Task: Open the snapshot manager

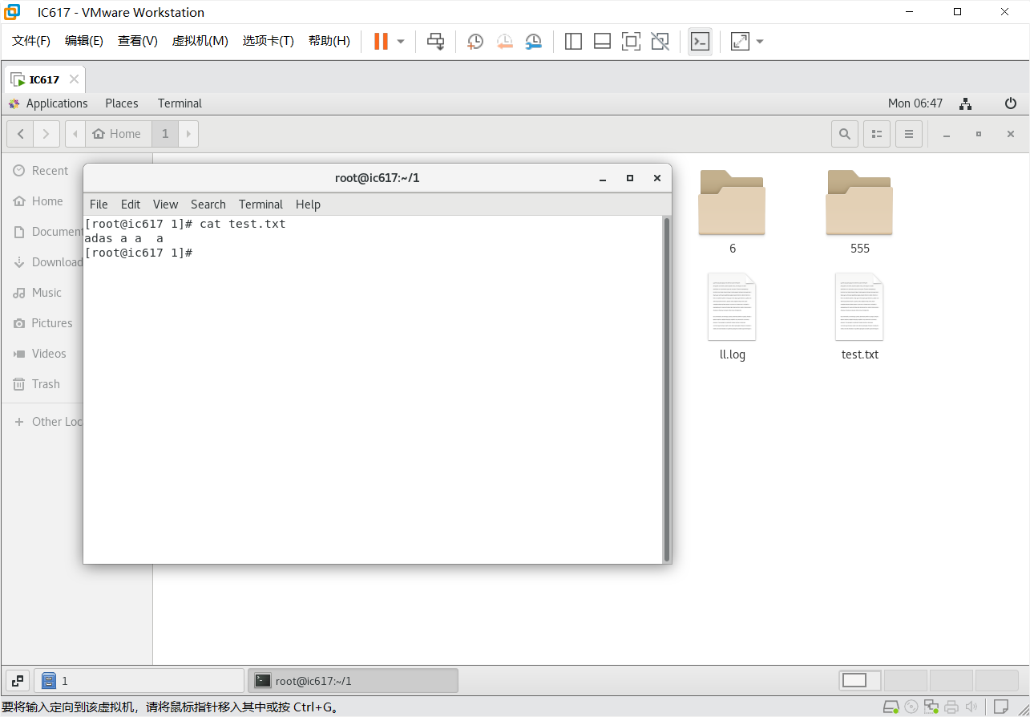Action: tap(533, 41)
